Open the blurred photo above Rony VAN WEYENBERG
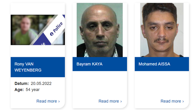Screen dimensions: 196x110 (38, 30)
